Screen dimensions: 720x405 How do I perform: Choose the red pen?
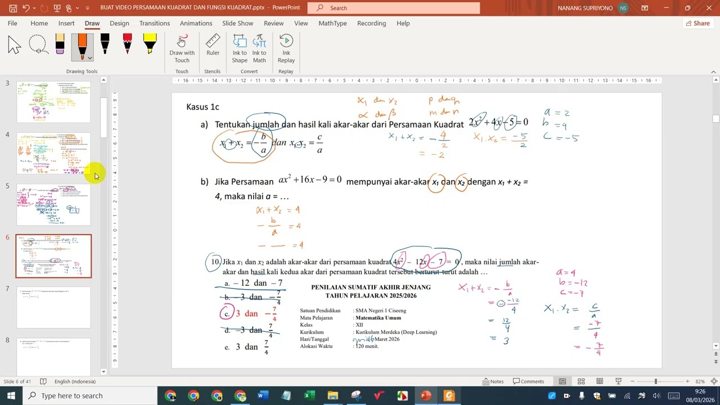[127, 44]
